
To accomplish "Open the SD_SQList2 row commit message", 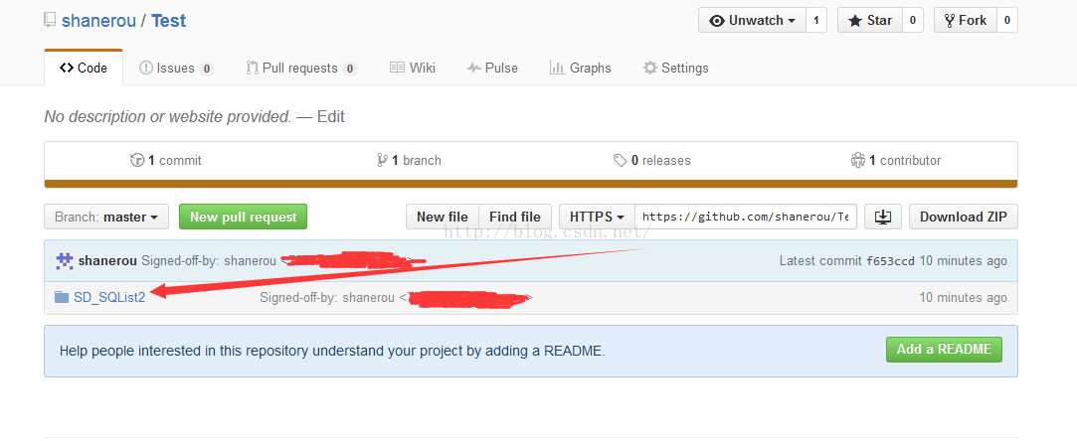I will pyautogui.click(x=396, y=298).
